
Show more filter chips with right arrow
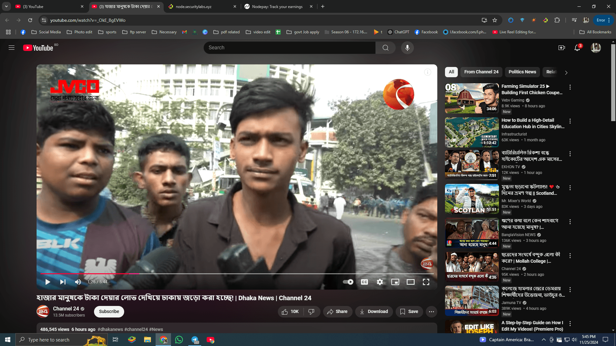[566, 73]
